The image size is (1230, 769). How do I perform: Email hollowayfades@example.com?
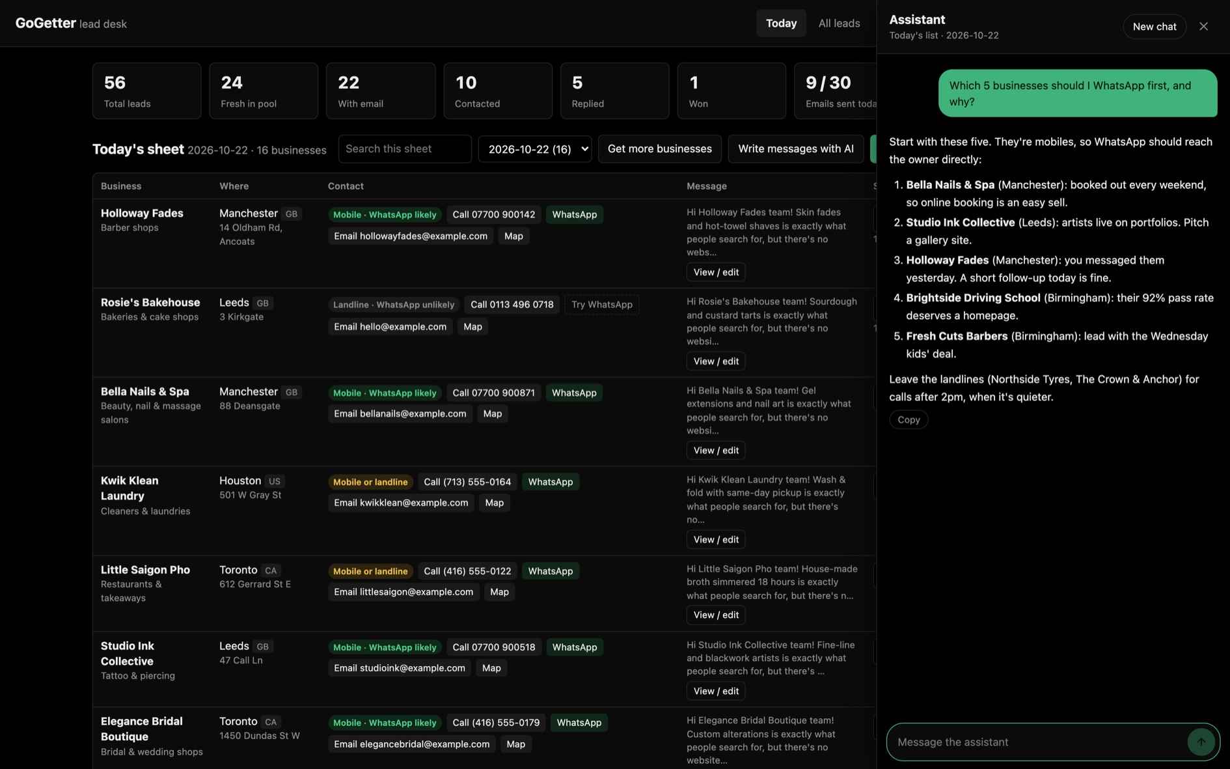pyautogui.click(x=411, y=236)
